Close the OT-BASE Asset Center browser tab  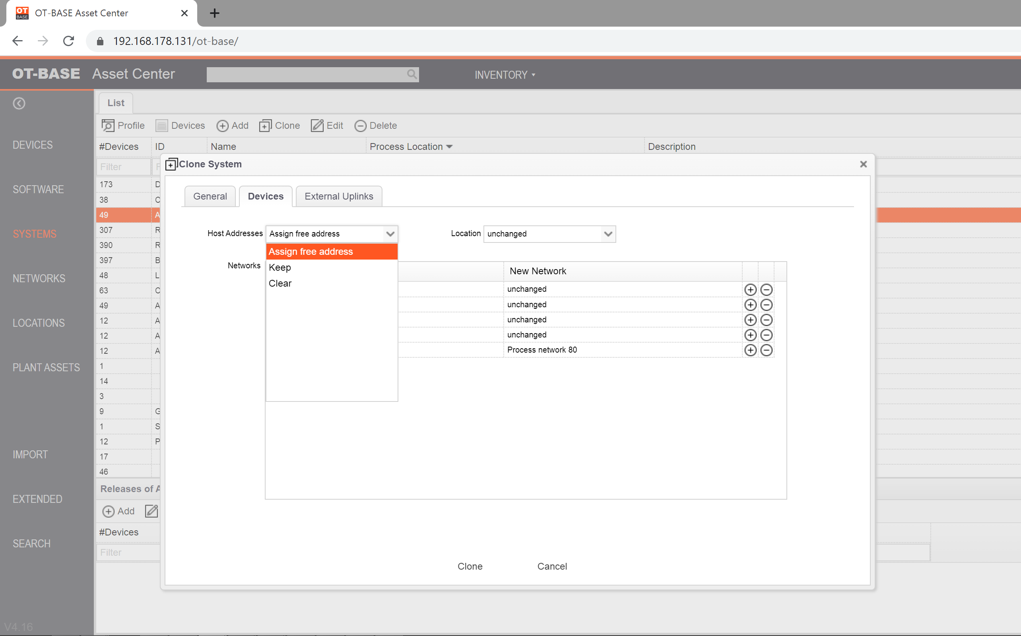click(184, 13)
